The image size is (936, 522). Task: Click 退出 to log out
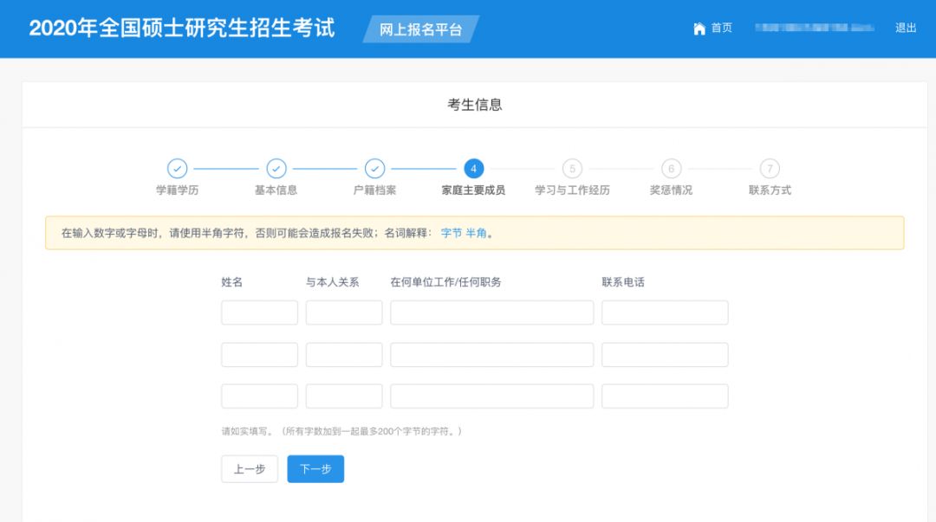pos(905,28)
